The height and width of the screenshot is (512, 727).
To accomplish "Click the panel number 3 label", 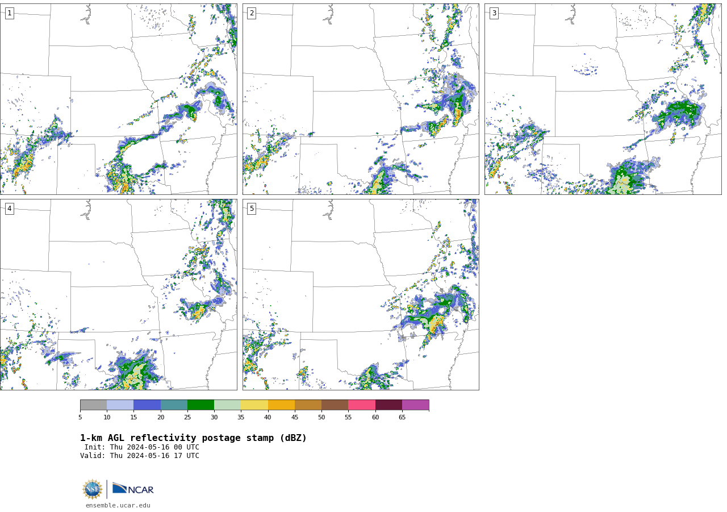I will pyautogui.click(x=494, y=13).
